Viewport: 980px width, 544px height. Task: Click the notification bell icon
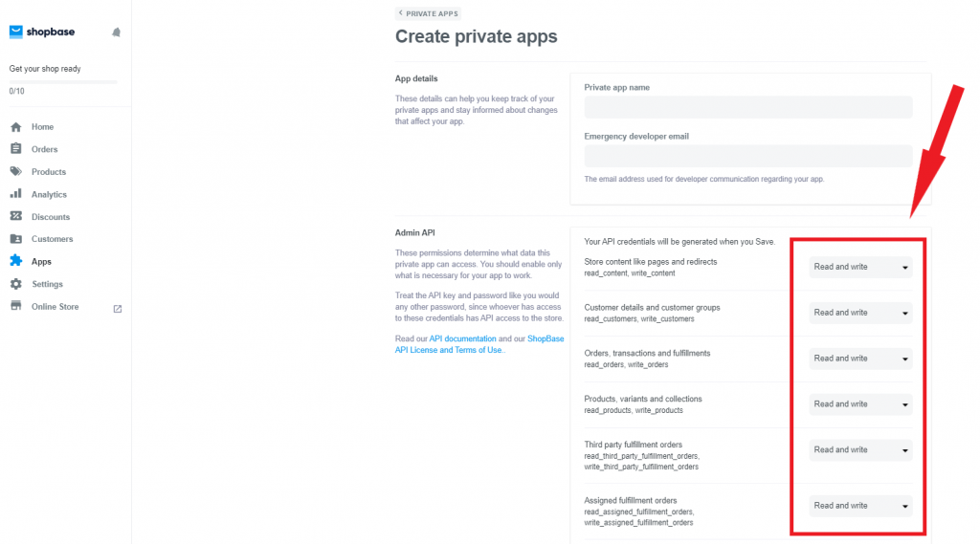coord(116,32)
